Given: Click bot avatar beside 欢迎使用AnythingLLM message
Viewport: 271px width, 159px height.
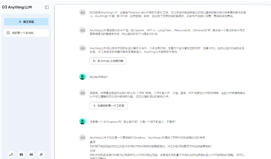Looking at the screenshot, I should coord(83,13).
